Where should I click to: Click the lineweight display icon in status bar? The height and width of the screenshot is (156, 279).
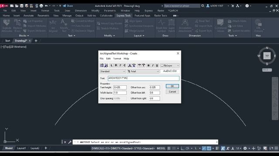tap(217, 148)
